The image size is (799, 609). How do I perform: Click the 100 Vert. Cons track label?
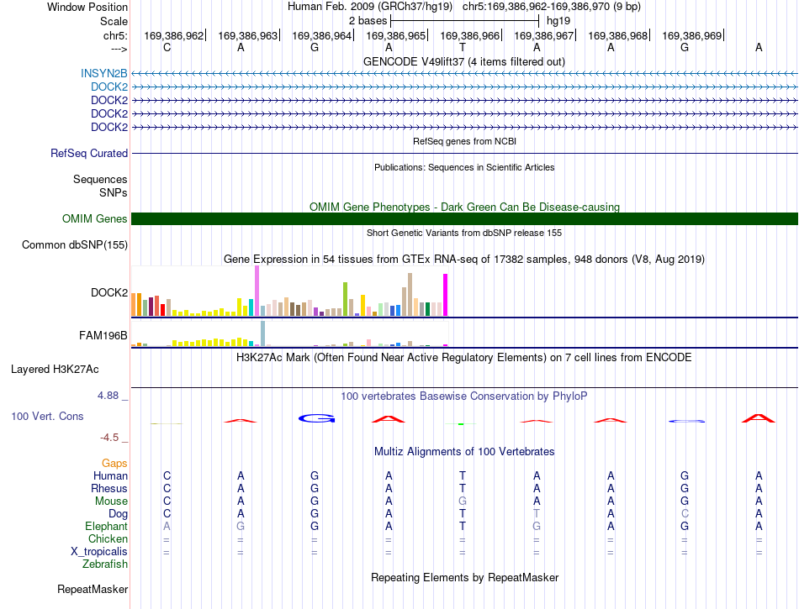pyautogui.click(x=47, y=416)
